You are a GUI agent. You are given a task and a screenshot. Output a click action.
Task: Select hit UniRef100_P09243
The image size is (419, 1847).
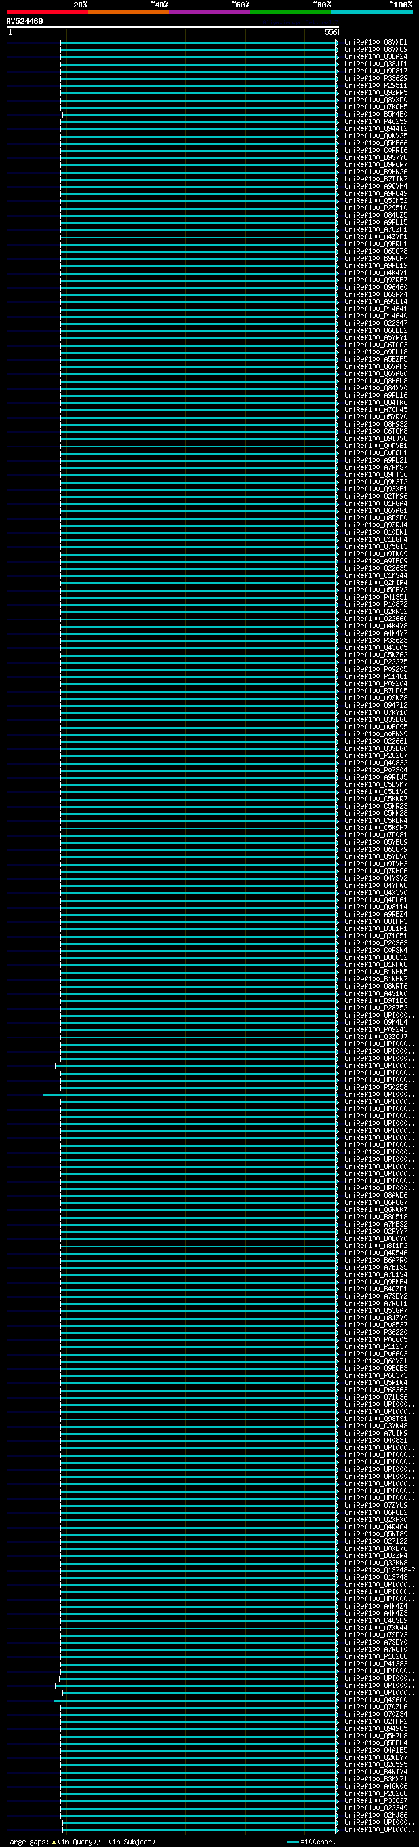(x=376, y=1029)
